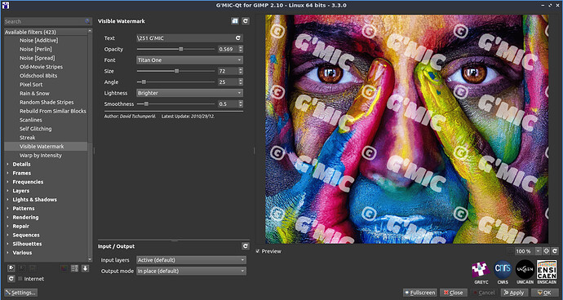Enable the Internet checkbox
Screen dimensions: 563x300
coord(20,279)
